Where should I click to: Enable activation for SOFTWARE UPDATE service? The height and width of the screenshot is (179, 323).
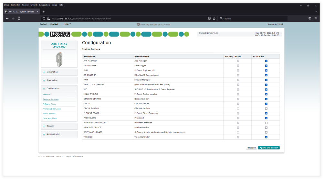click(266, 132)
